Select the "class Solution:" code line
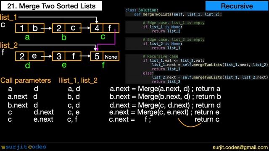This screenshot has height=151, width=269. [x=142, y=10]
